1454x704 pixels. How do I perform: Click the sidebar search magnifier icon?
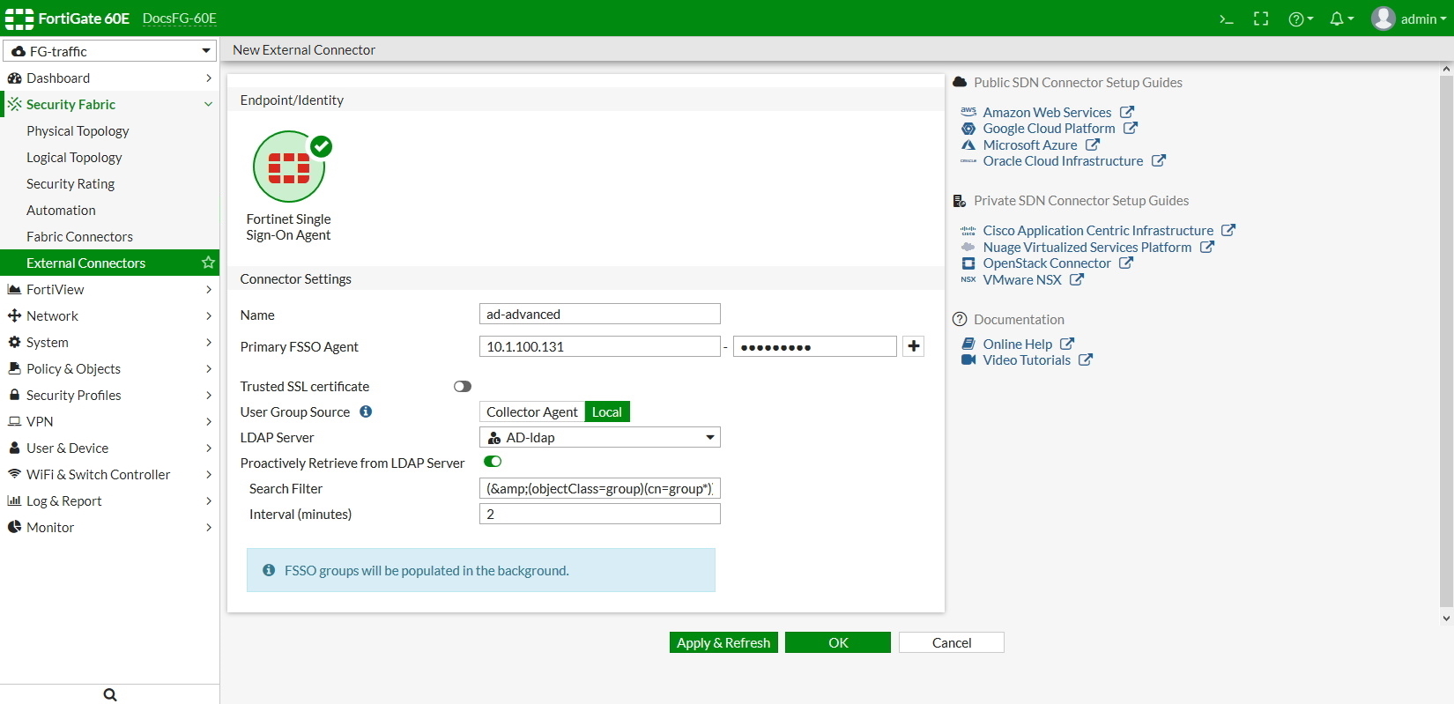110,694
